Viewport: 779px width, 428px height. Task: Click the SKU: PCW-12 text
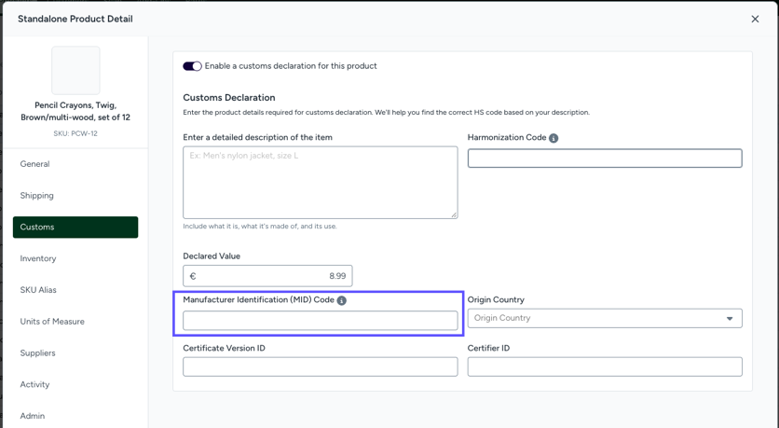point(75,133)
